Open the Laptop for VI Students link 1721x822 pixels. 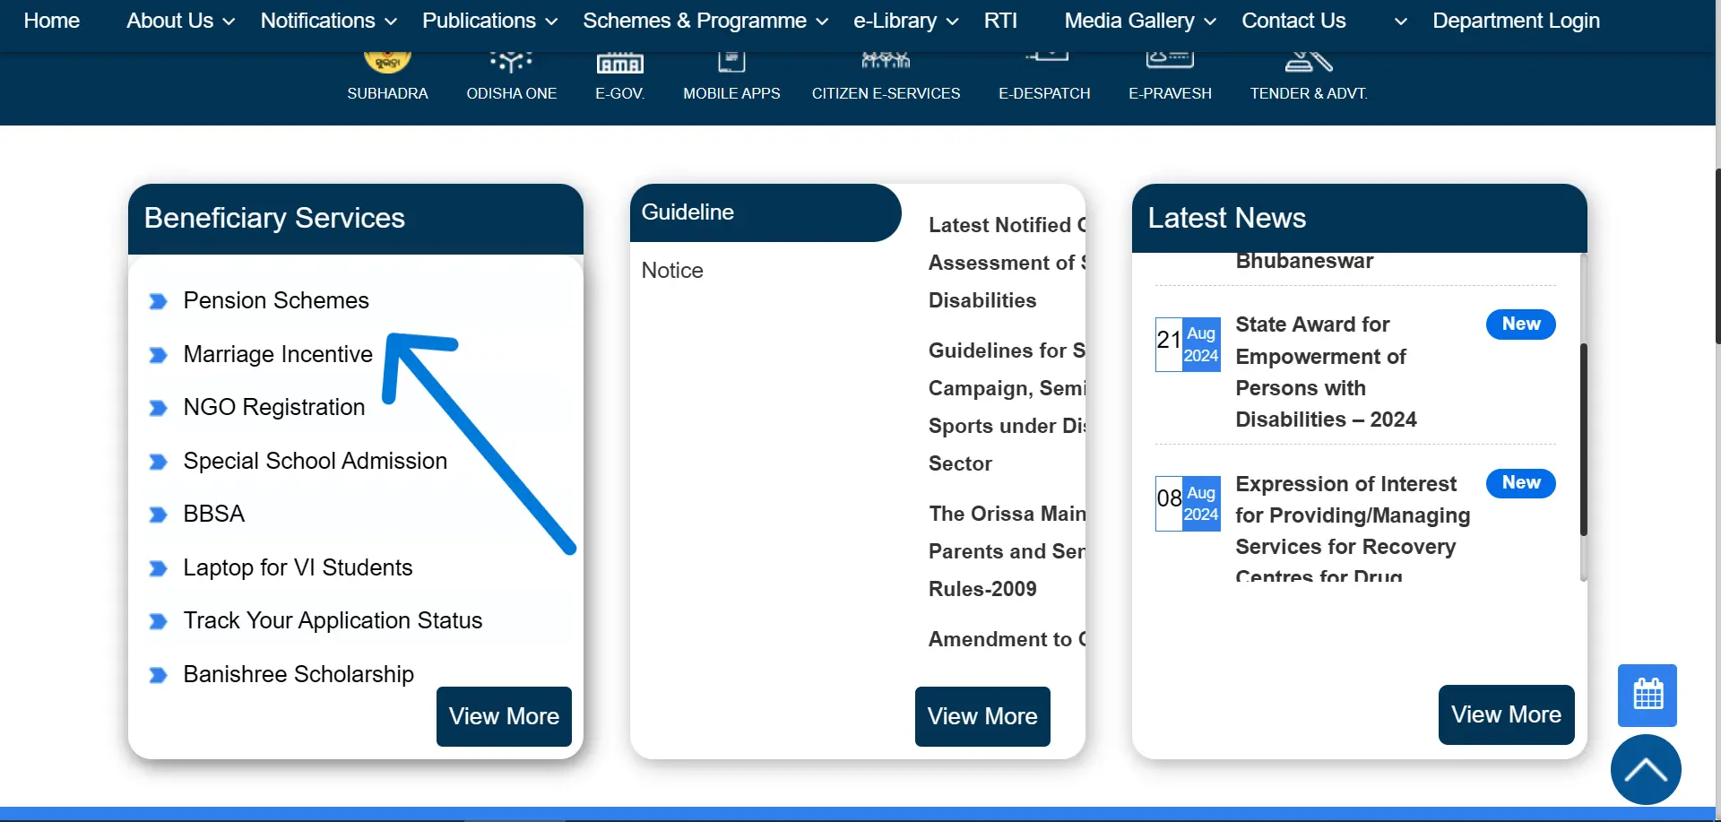298,567
